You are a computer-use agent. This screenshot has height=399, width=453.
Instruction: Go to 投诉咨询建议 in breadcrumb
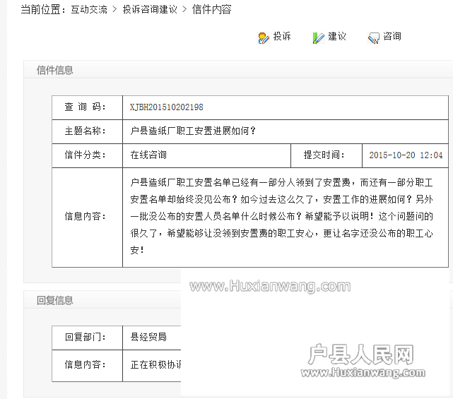[x=150, y=9]
